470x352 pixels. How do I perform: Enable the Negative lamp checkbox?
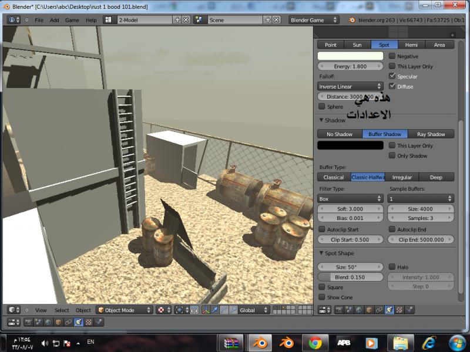pyautogui.click(x=392, y=56)
